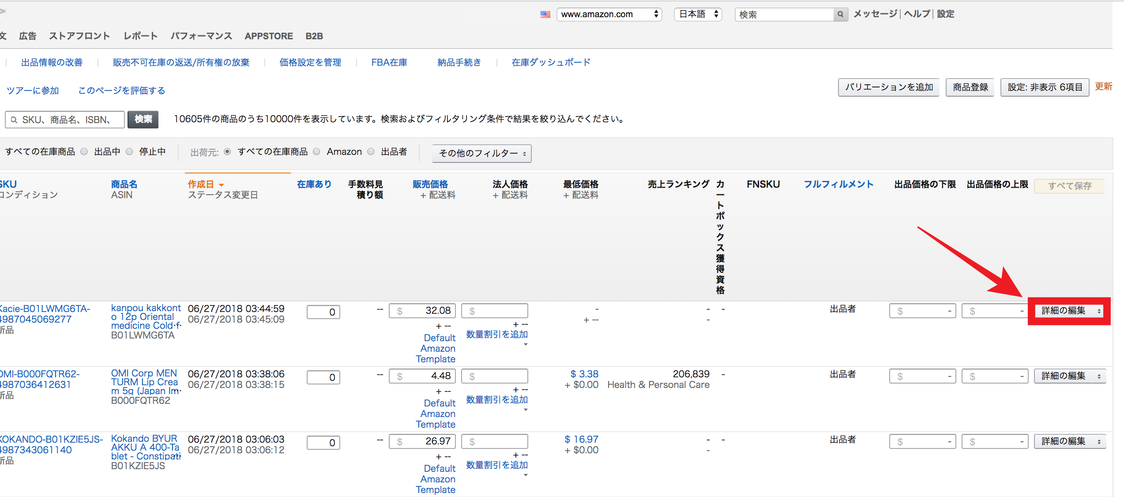Sort by フルフィルメント column header
This screenshot has height=497, width=1124.
click(838, 184)
